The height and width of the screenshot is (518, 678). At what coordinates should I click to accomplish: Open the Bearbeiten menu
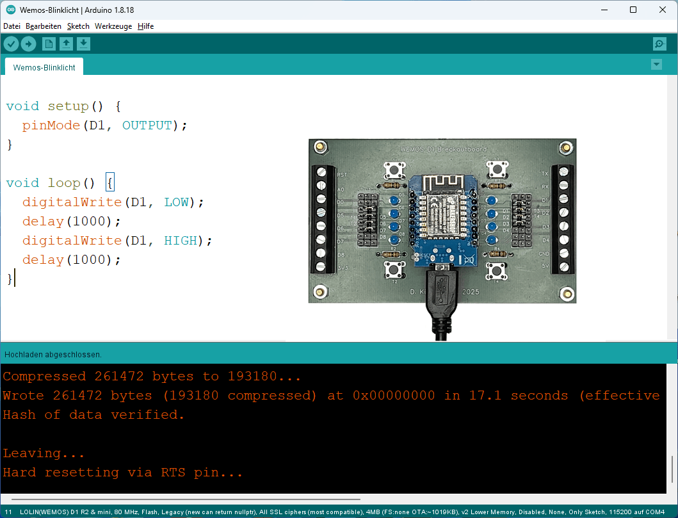pyautogui.click(x=44, y=26)
